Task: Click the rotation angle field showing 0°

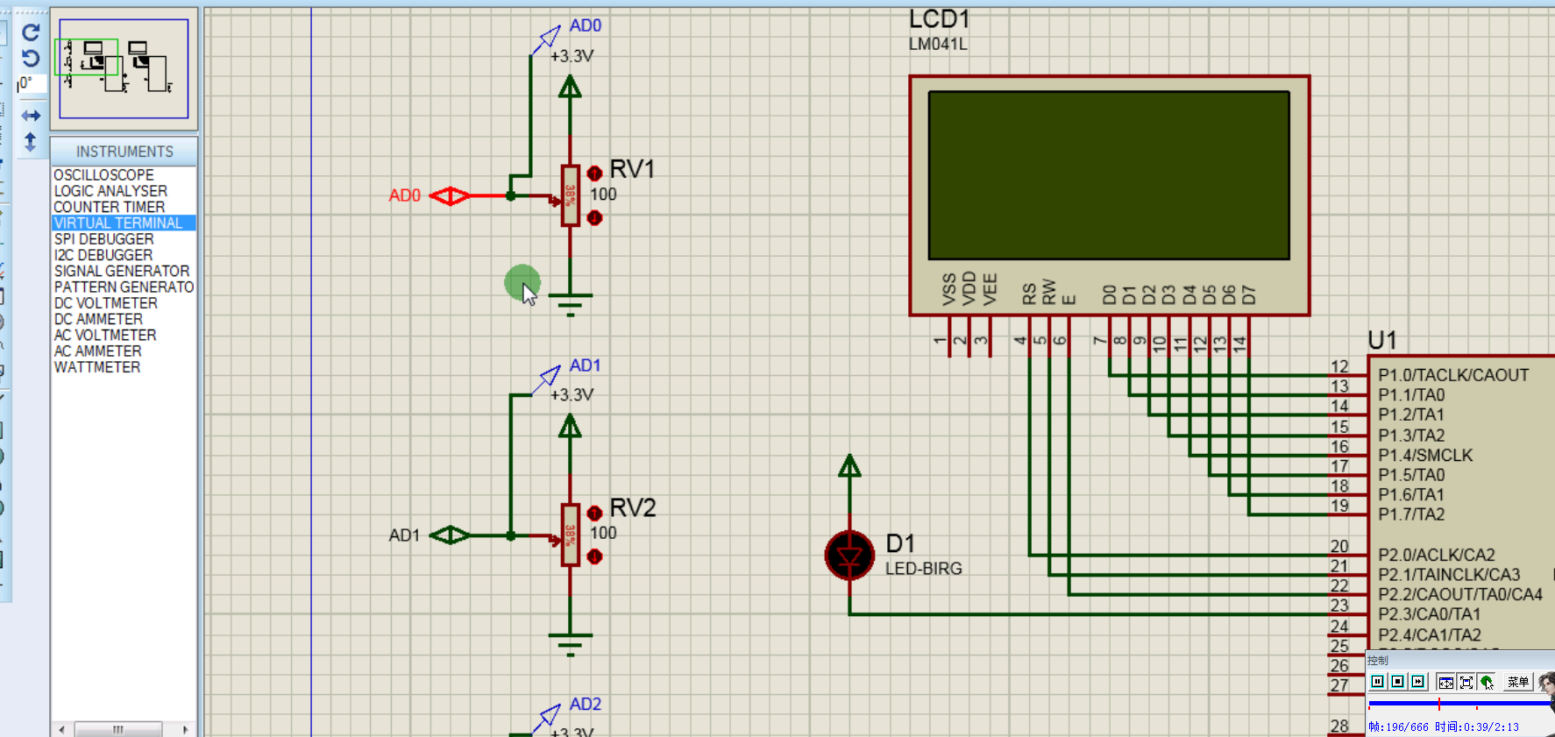Action: (32, 84)
